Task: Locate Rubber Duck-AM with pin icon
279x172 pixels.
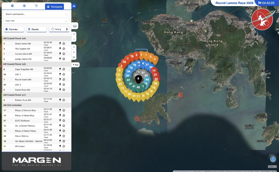Action: click(60, 100)
